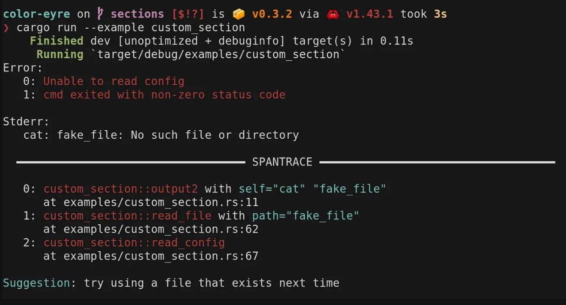This screenshot has width=566, height=305.
Task: Click the custom_section::read_file span entry
Action: pos(127,216)
